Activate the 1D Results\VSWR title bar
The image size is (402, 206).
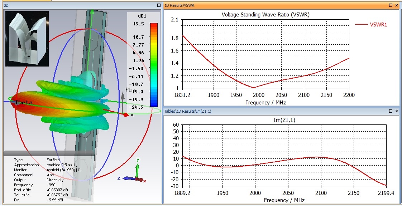pos(281,5)
